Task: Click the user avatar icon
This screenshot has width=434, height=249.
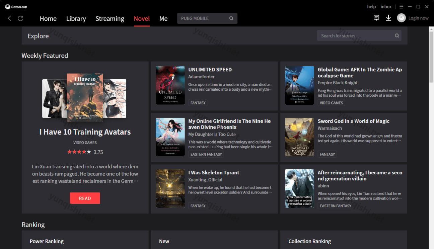Action: (401, 18)
